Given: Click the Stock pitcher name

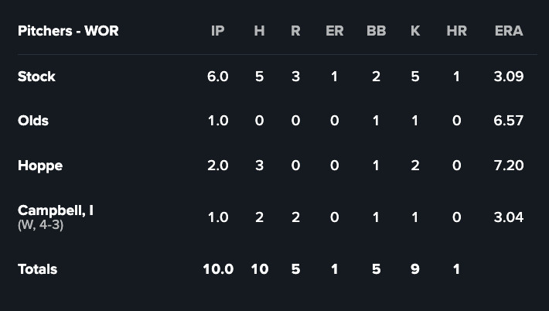Looking at the screenshot, I should 36,77.
